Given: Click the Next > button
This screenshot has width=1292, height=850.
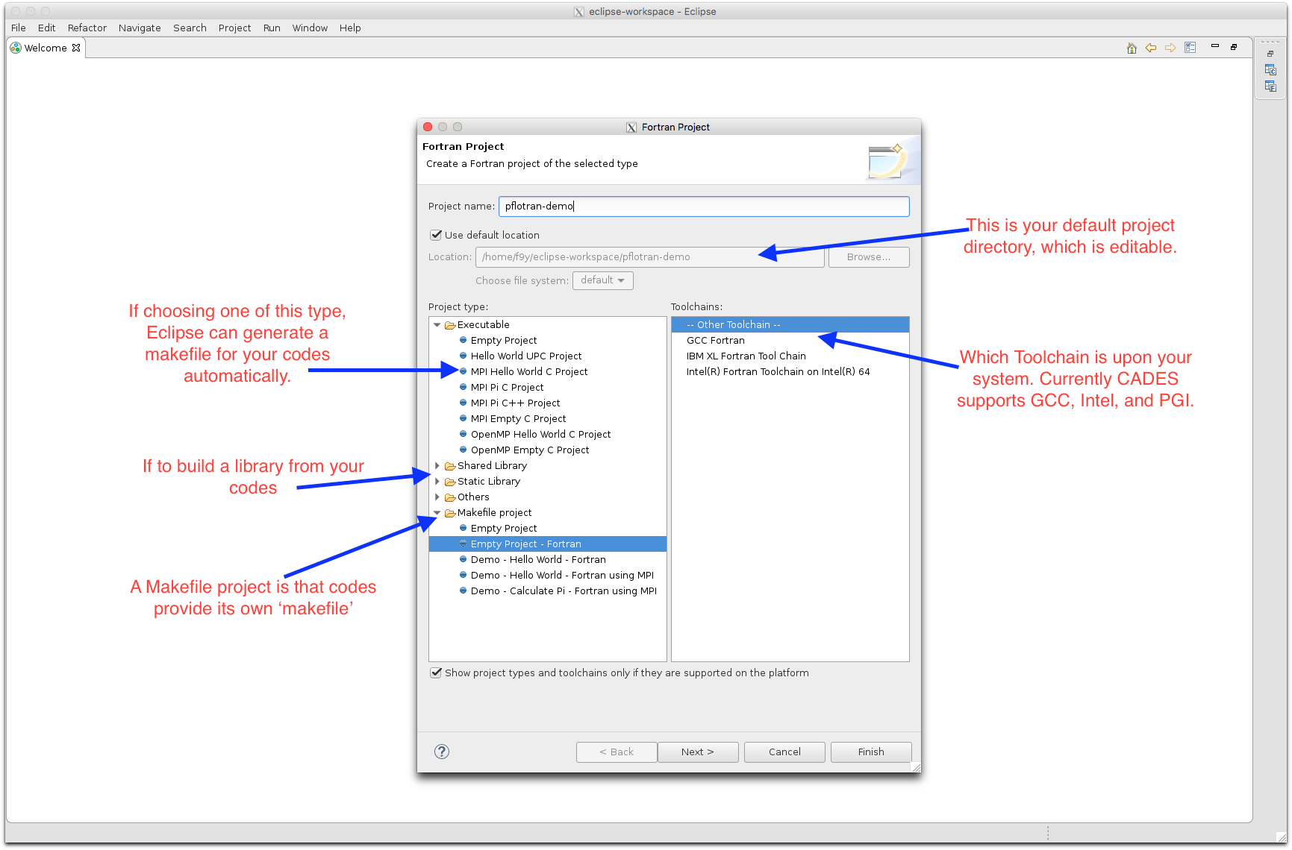Looking at the screenshot, I should (697, 752).
